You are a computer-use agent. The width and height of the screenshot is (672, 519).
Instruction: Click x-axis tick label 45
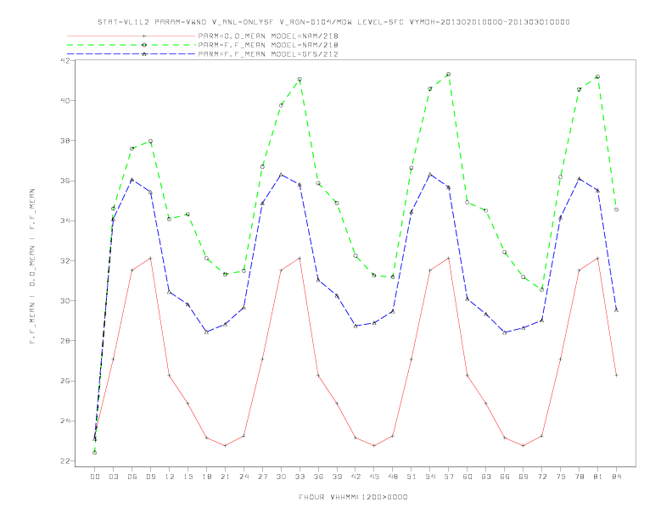[374, 477]
